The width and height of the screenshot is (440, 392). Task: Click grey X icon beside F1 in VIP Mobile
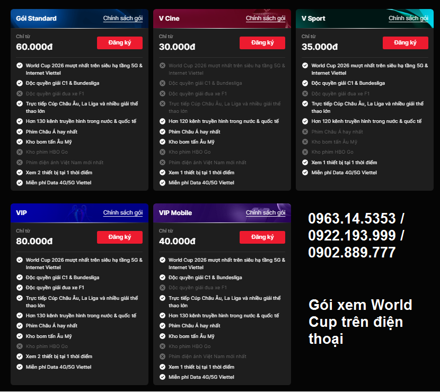tap(162, 288)
